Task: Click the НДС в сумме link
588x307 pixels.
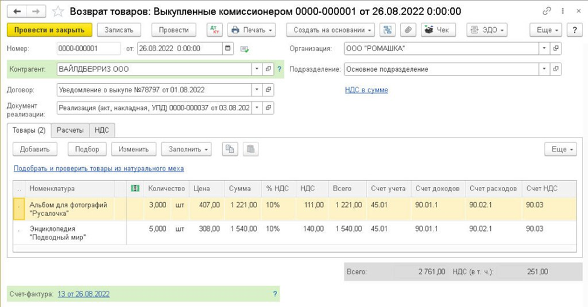Action: pyautogui.click(x=366, y=90)
